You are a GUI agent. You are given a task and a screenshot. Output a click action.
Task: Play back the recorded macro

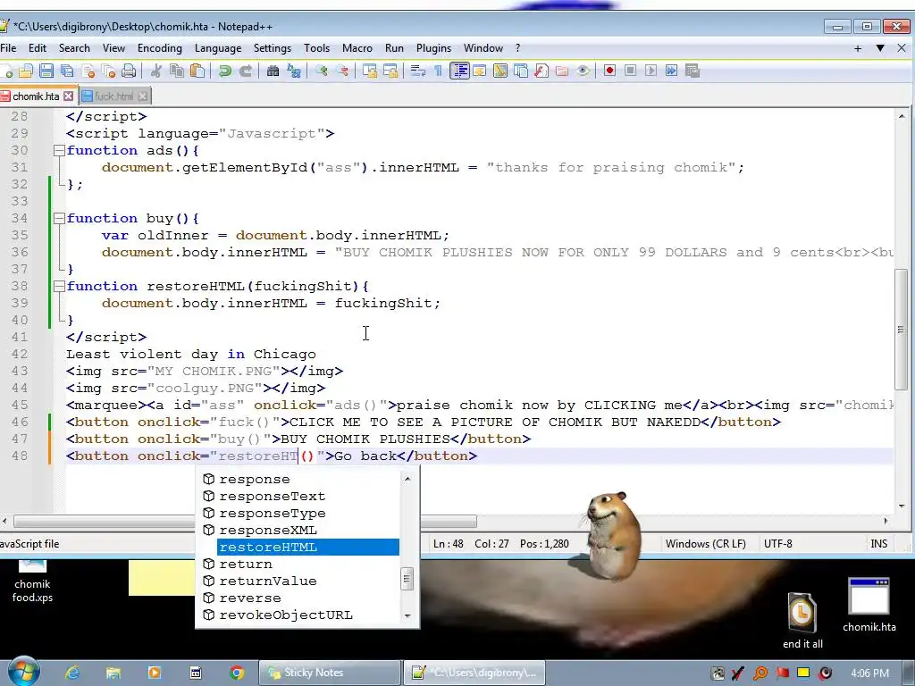click(x=651, y=71)
